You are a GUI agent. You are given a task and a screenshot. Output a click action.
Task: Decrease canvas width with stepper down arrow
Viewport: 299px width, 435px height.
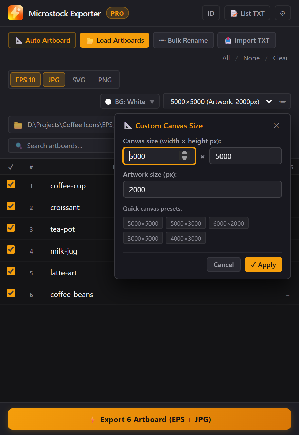pos(184,158)
